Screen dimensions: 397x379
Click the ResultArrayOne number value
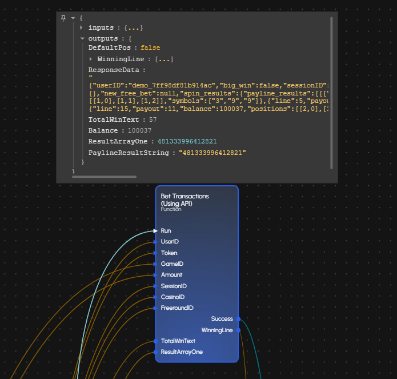(x=187, y=141)
